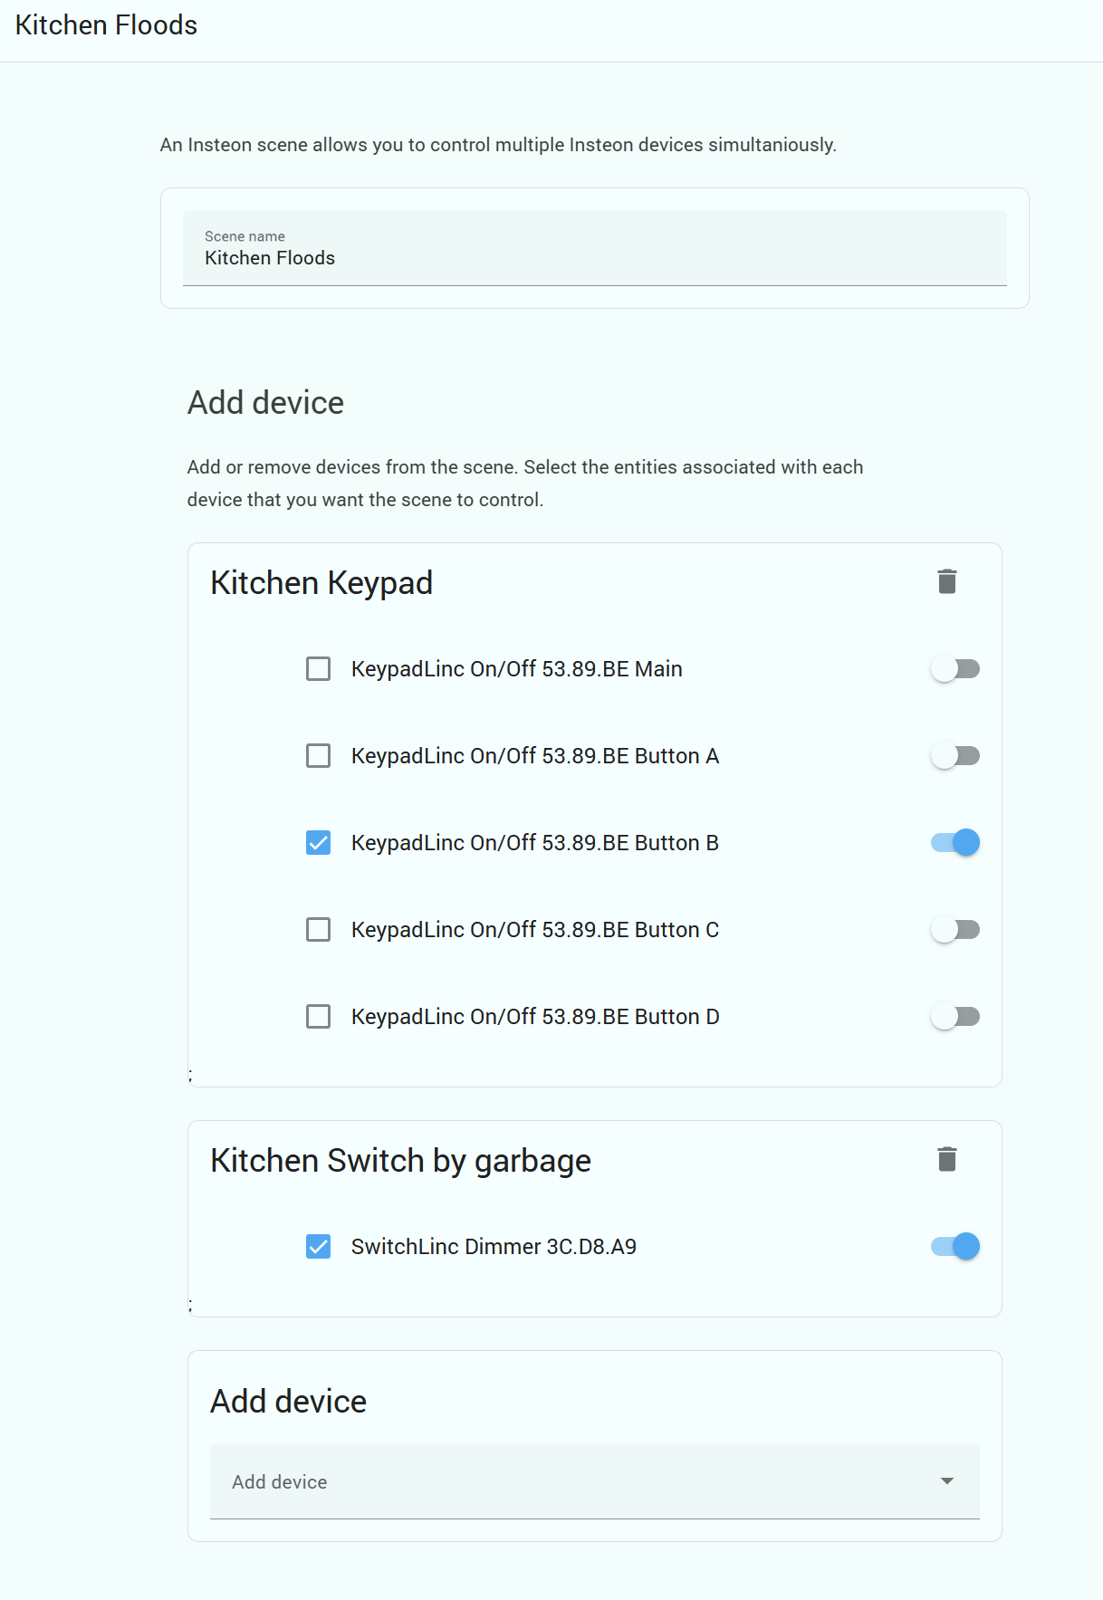1103x1600 pixels.
Task: Enable the Button A toggle switch
Action: coord(955,756)
